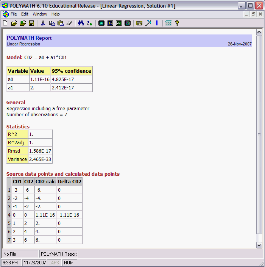
Task: Select the a1 value cell
Action: pos(40,87)
